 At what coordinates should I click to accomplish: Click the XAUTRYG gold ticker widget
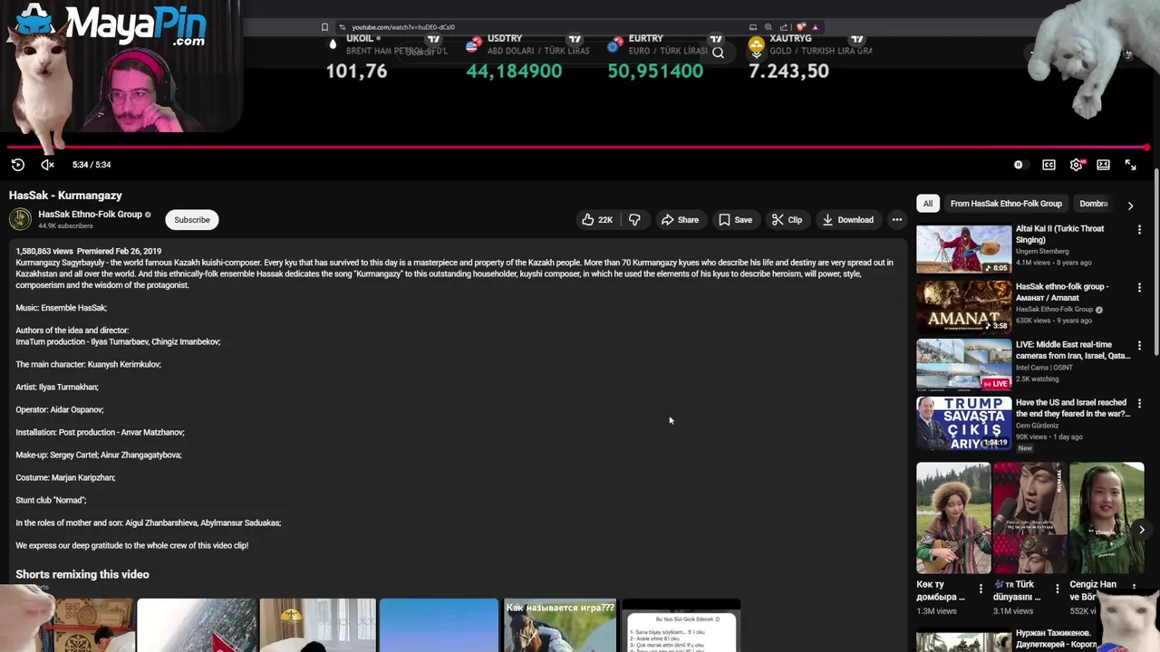pyautogui.click(x=809, y=56)
